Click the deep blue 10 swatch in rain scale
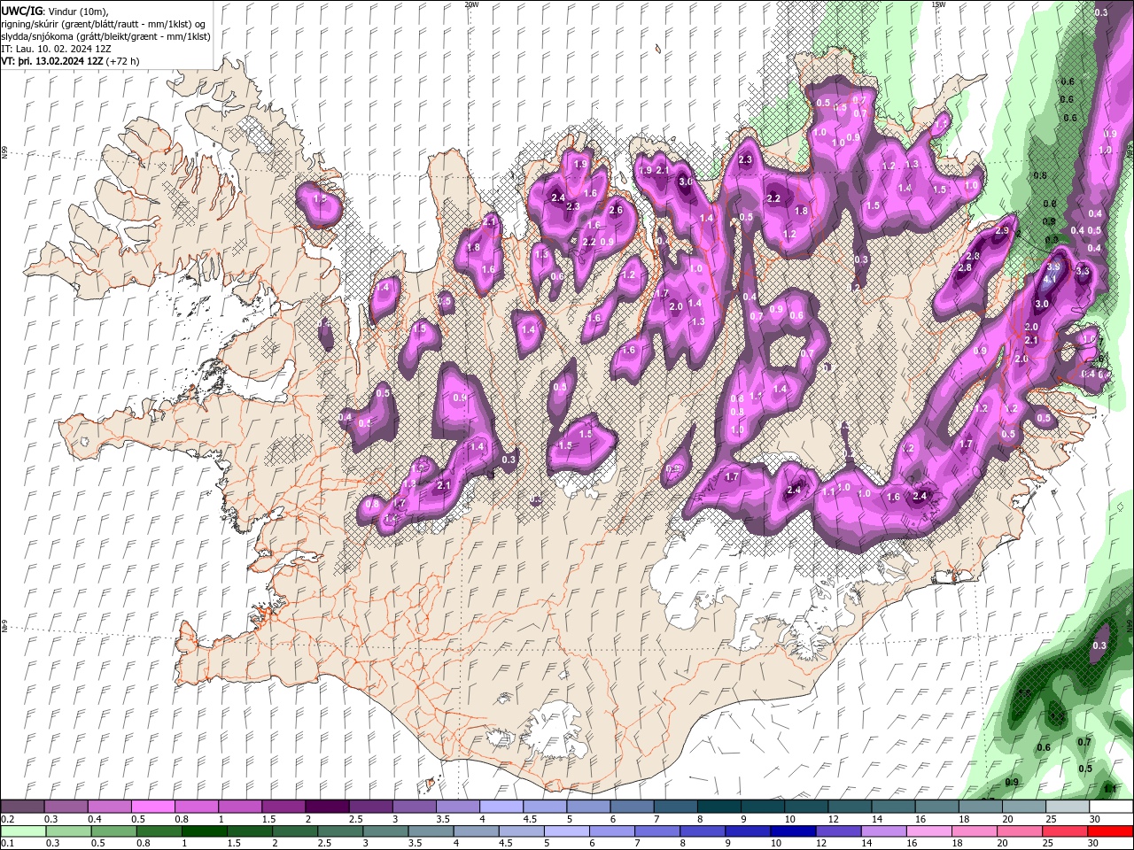Screen dimensions: 1134x850 [x=793, y=831]
